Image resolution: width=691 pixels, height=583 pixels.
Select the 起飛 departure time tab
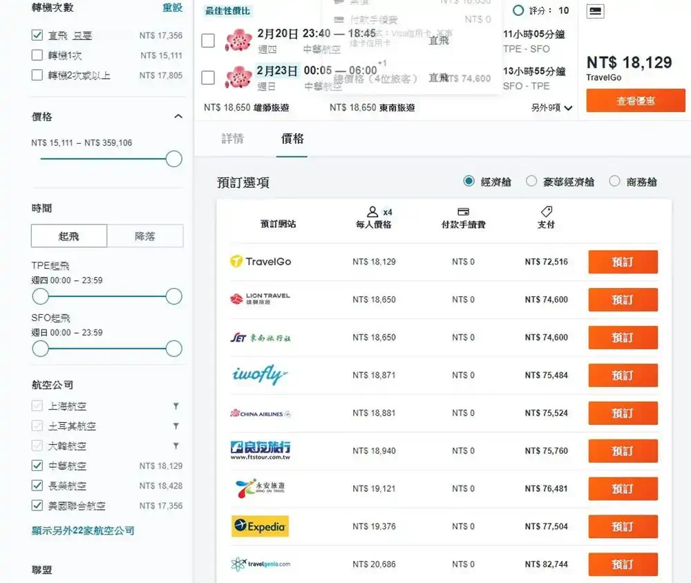pos(69,236)
